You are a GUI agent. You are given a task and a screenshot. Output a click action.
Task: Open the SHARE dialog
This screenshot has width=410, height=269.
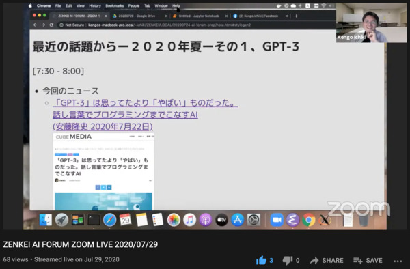click(327, 260)
